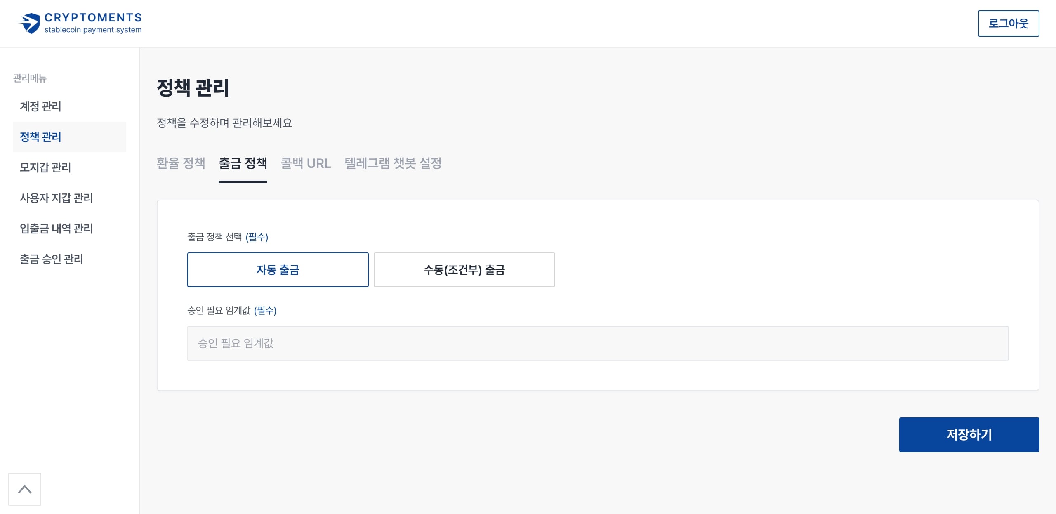Focus the 승인 필요 임계값 input field
Image resolution: width=1056 pixels, height=514 pixels.
point(598,343)
